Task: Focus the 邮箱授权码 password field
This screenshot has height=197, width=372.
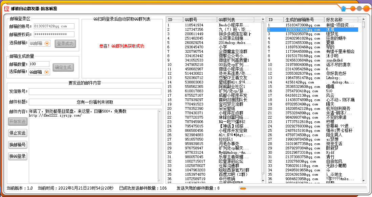Action: click(54, 34)
